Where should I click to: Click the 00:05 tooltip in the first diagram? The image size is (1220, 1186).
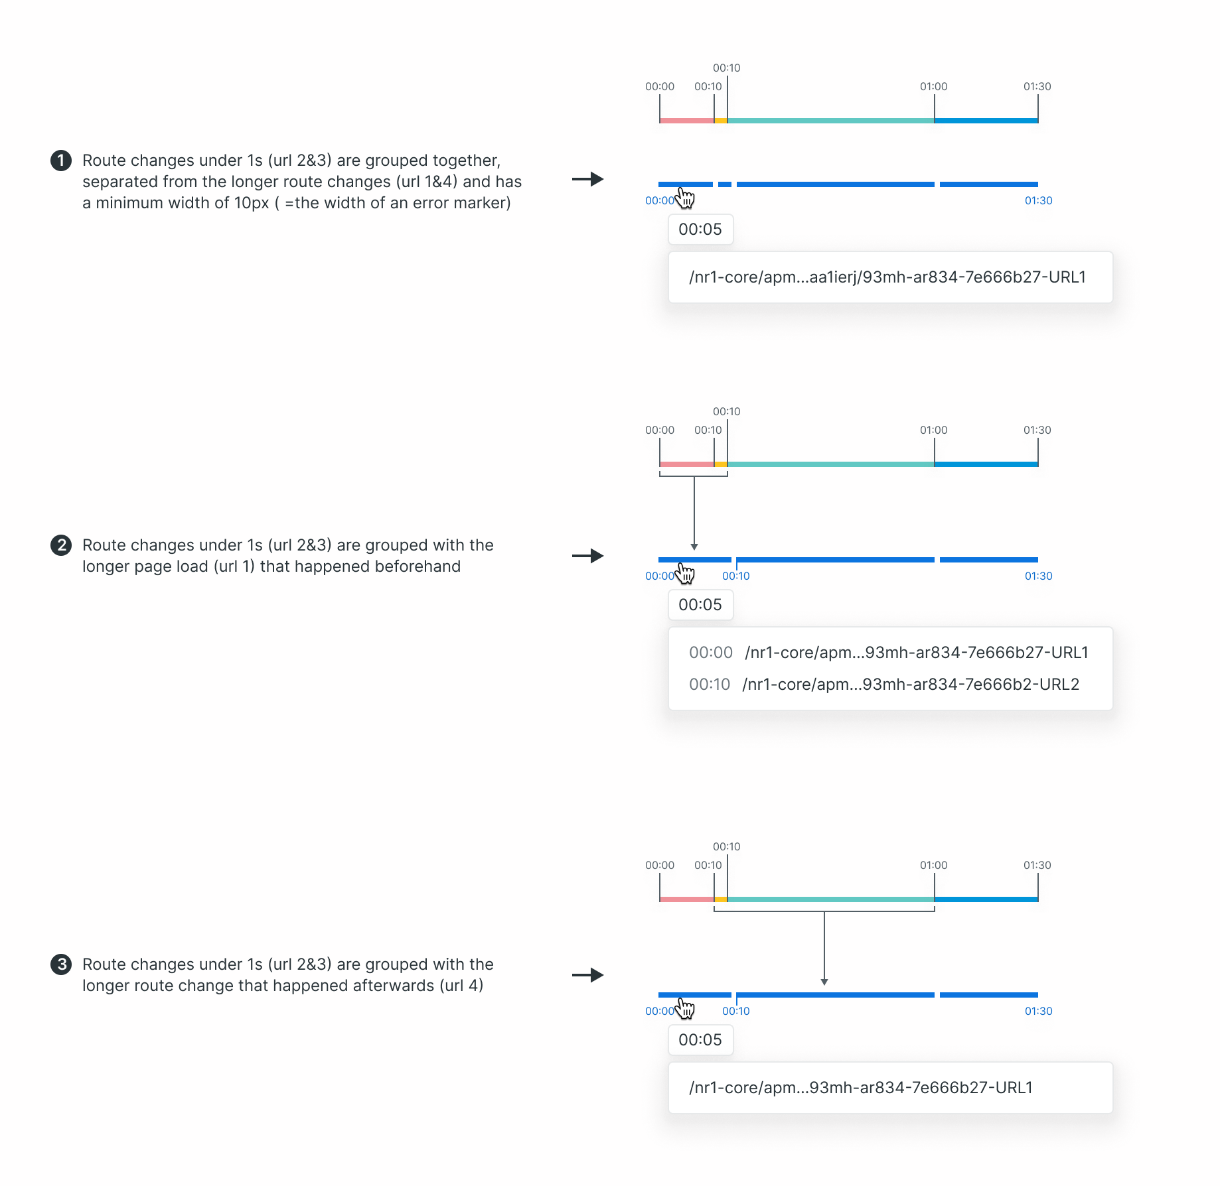700,230
